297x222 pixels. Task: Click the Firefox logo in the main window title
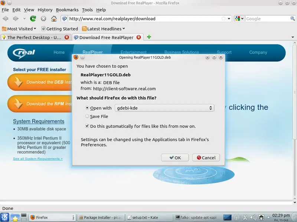[x=3, y=3]
